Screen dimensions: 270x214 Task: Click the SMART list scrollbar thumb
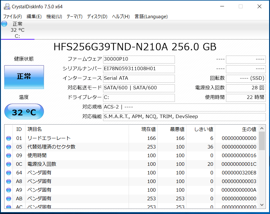tap(262, 141)
